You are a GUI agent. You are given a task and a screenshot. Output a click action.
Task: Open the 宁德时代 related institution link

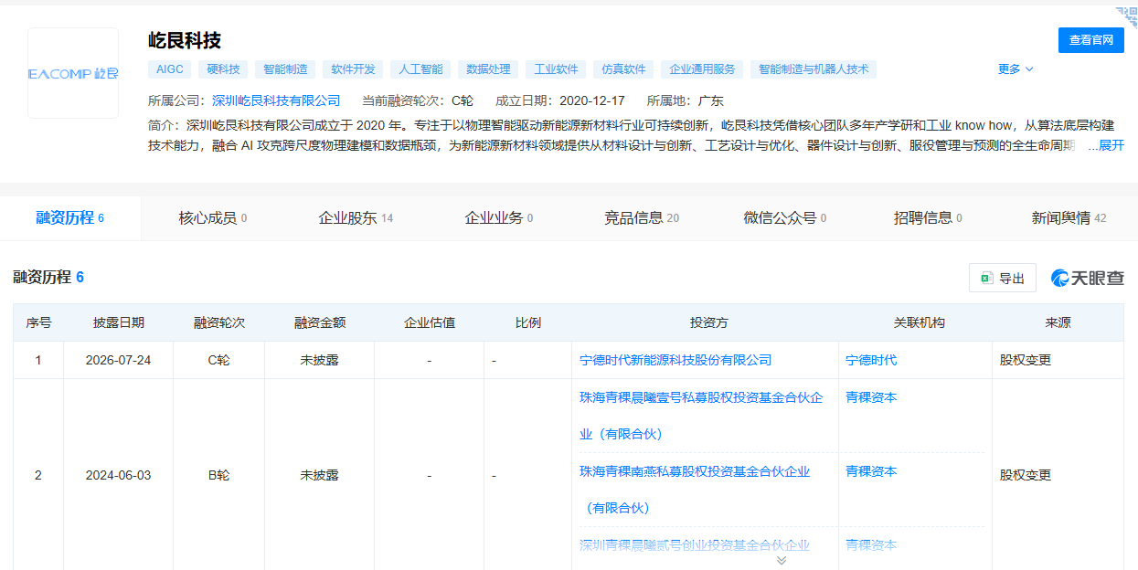(871, 360)
